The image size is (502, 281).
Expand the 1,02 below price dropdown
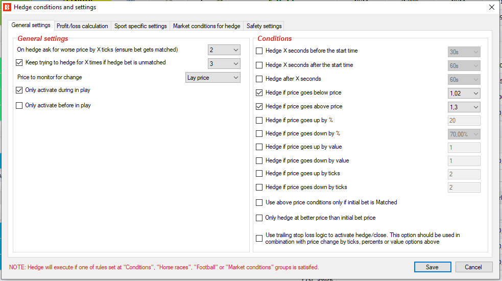coord(464,93)
